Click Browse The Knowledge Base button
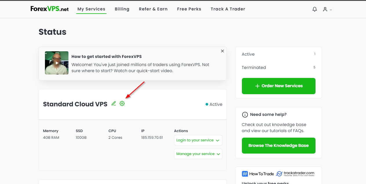 (x=278, y=145)
